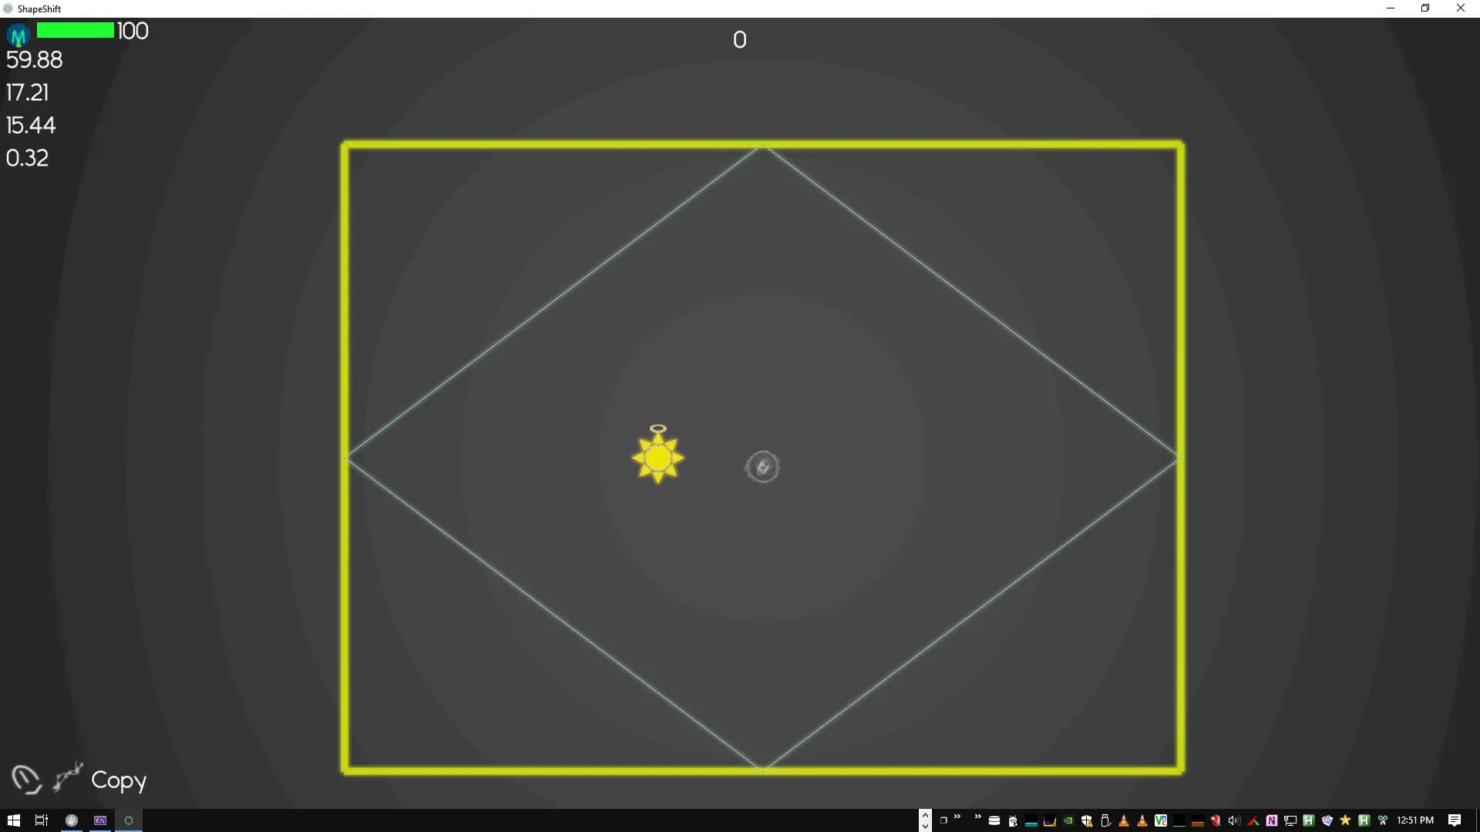Viewport: 1480px width, 832px height.
Task: Click the score counter at top center
Action: tap(739, 40)
